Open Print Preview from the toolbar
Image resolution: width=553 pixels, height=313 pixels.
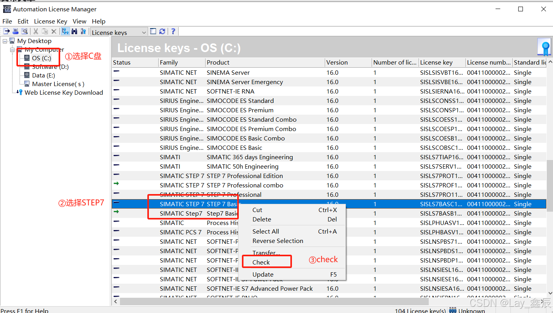[x=24, y=31]
